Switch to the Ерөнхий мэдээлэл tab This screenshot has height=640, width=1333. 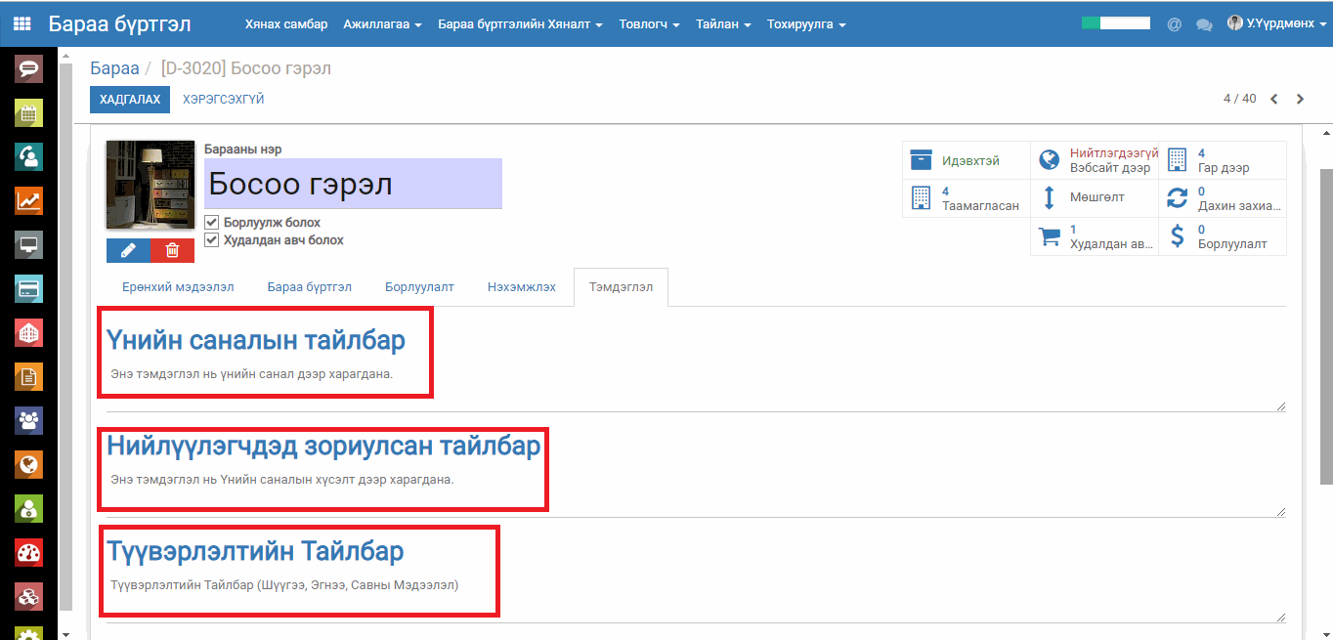(178, 287)
